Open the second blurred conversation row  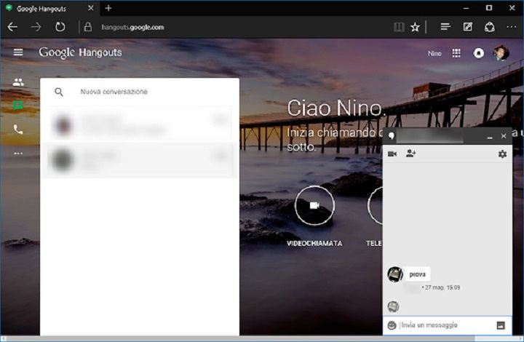(140, 160)
